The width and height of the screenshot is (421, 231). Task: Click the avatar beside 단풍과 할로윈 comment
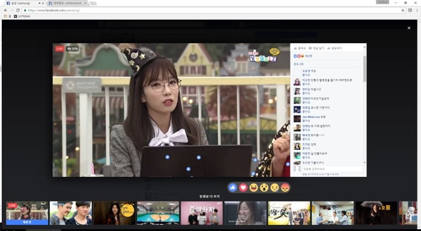297,82
